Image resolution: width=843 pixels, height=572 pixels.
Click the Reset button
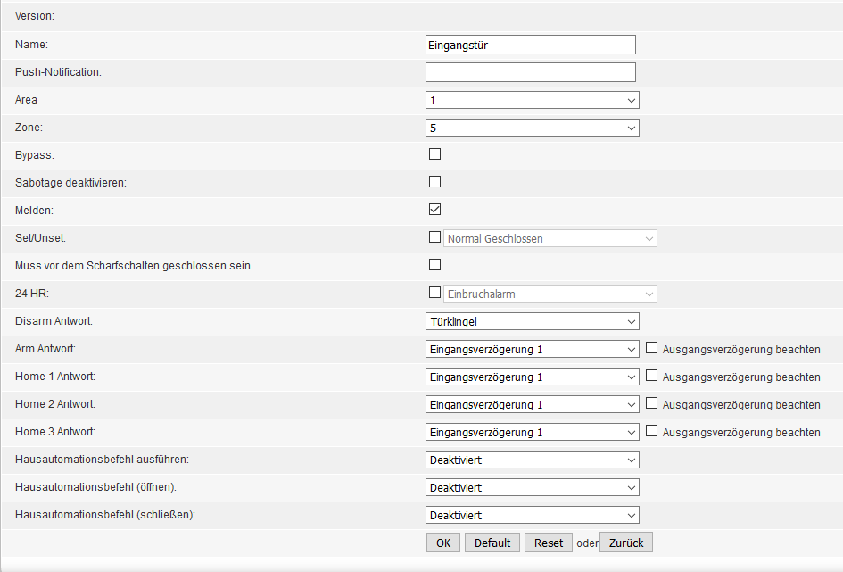tap(549, 543)
